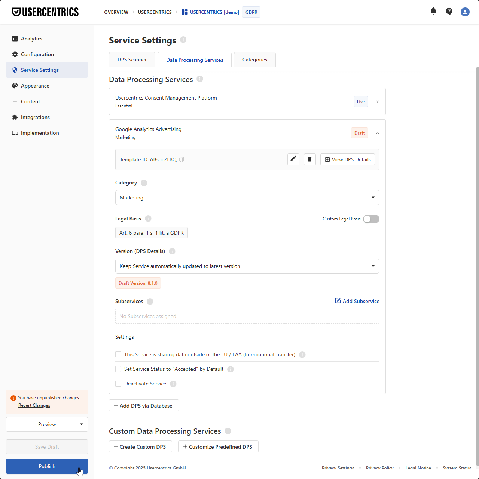Screen dimensions: 479x479
Task: Click the Art. 6 para. 1 s. 1 lit. a GDPR chip
Action: tap(152, 233)
